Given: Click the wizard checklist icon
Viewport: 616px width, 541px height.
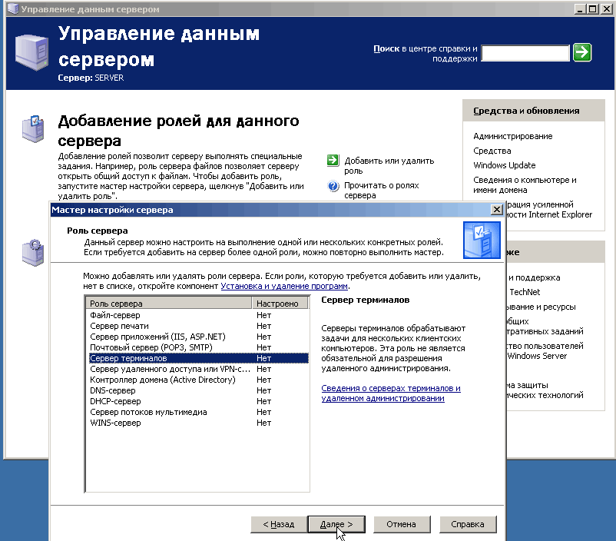Looking at the screenshot, I should [482, 239].
